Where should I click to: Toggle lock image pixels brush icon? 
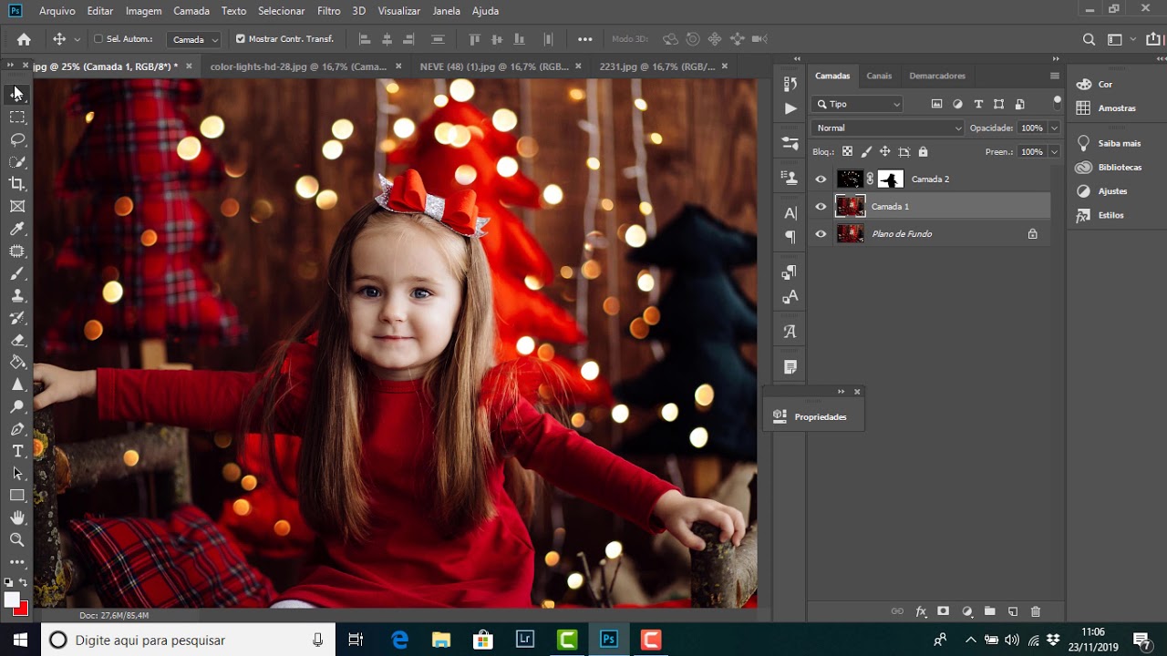866,152
